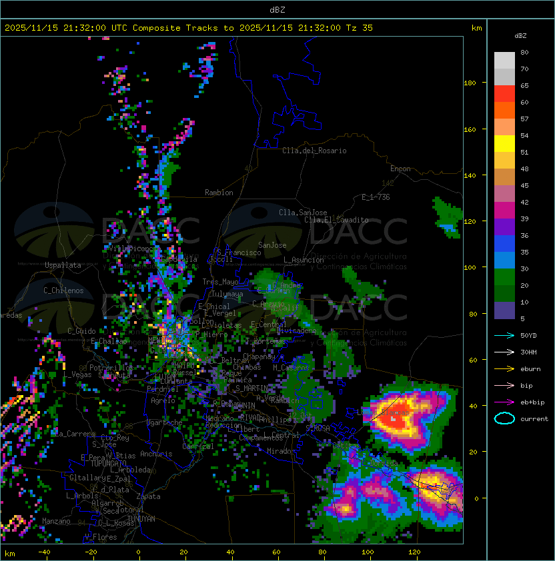Click the yellow eburn arrow in legend
The image size is (555, 561).
point(504,369)
